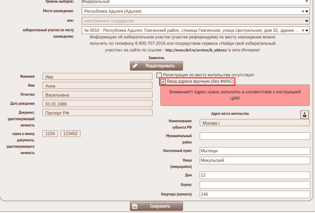The height and width of the screenshot is (213, 315).
Task: Click the Муниципальный район input field
Action: coord(254,136)
